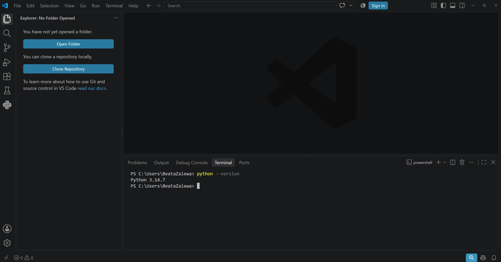Screen dimensions: 501x262
Task: Split the terminal
Action: 453,162
